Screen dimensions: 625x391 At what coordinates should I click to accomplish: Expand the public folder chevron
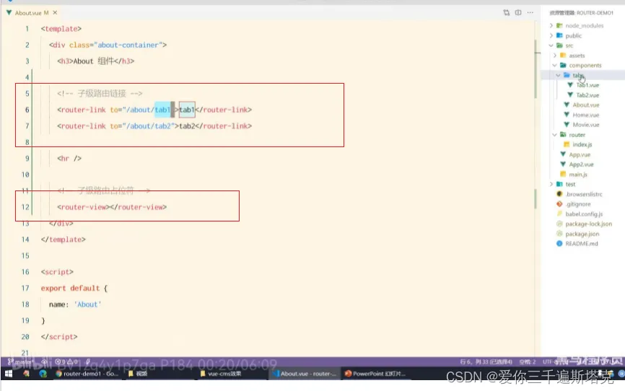(551, 35)
